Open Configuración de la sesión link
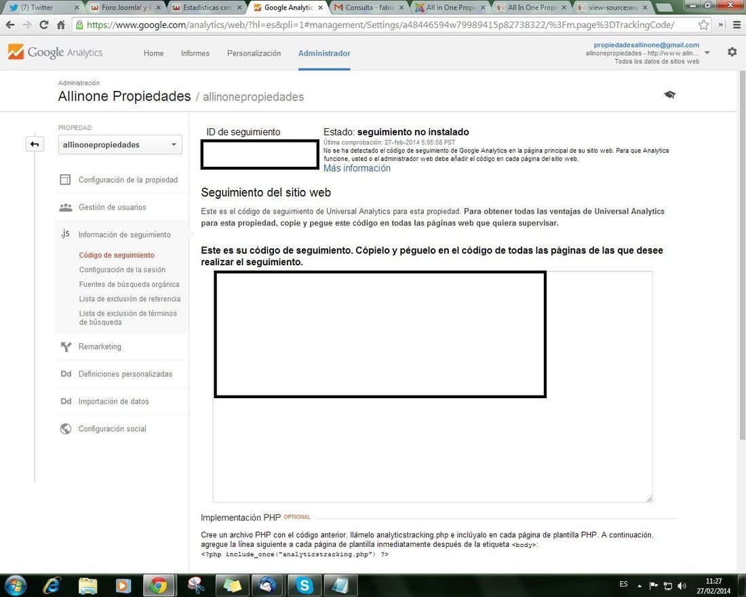The image size is (746, 597). pos(122,269)
